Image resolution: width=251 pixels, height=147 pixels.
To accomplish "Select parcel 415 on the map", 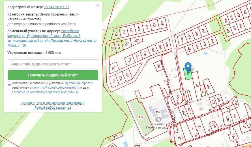I will [x=112, y=49].
